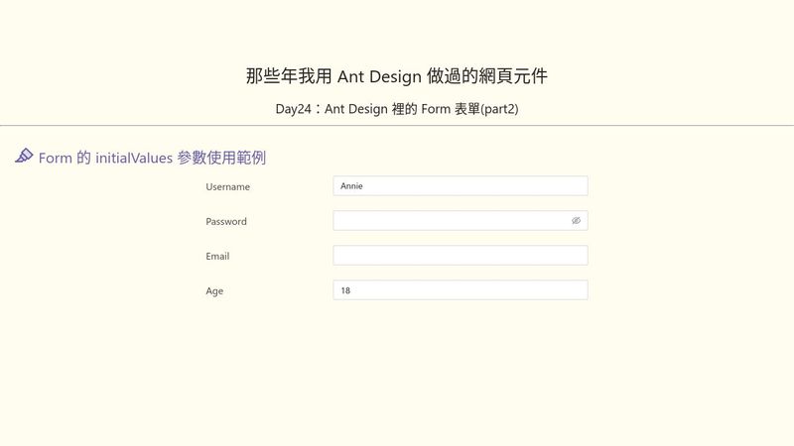
Task: Click the 'Annie' text in Username
Action: tap(351, 185)
